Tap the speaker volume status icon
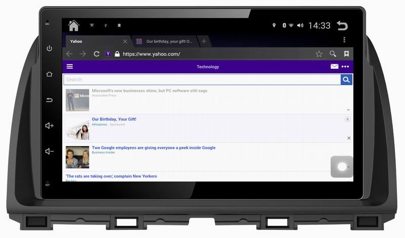 click(x=300, y=25)
